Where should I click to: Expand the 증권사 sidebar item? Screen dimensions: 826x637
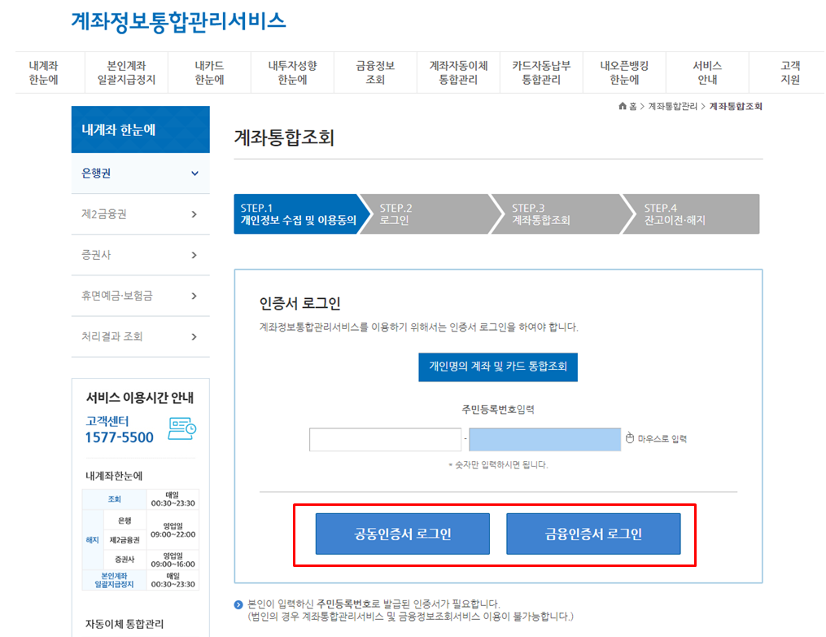pyautogui.click(x=141, y=255)
